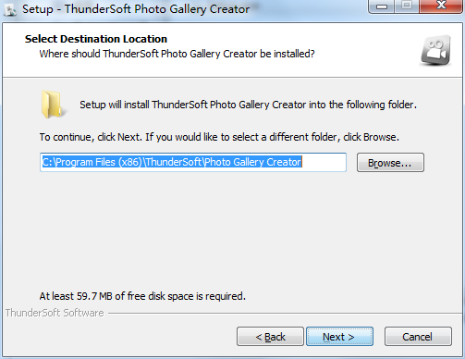
Task: Click the 'Setup will install' description text
Action: pos(248,105)
